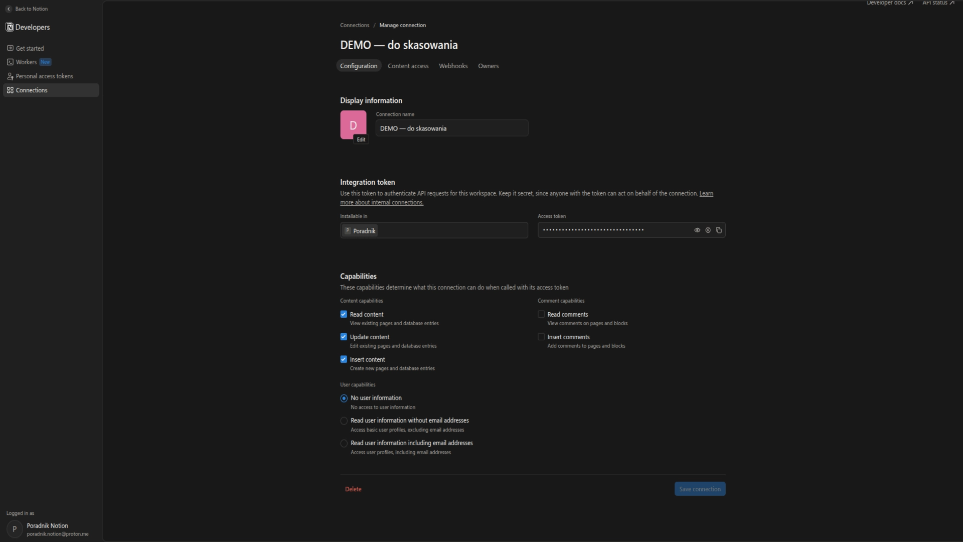Click the refresh access token icon
The image size is (963, 542).
pos(708,230)
